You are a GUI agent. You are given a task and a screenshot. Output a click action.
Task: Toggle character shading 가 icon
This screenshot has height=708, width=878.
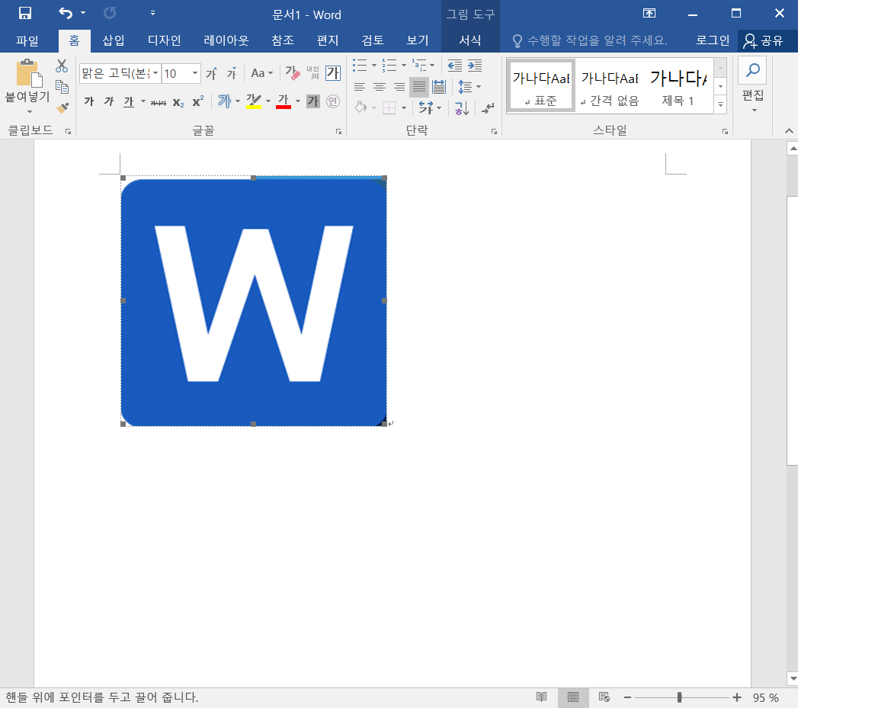click(313, 101)
